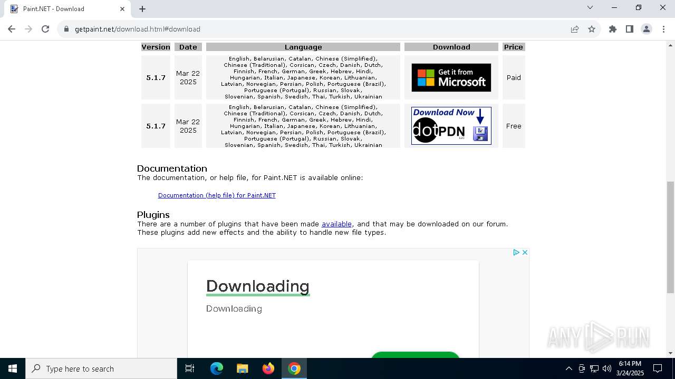Toggle the browser side panel
Viewport: 675px width, 379px height.
point(630,29)
